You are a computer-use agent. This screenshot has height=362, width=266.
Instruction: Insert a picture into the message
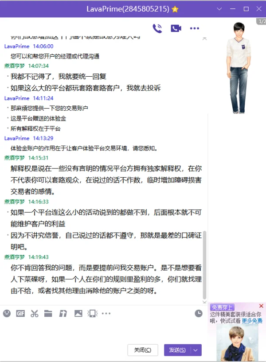point(78,313)
